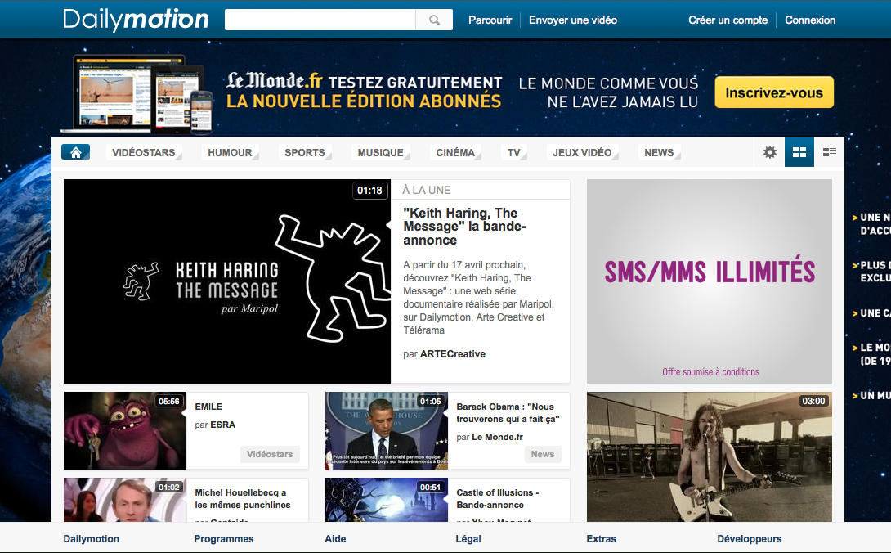This screenshot has height=553, width=891.
Task: Select the Humour tab
Action: 230,152
